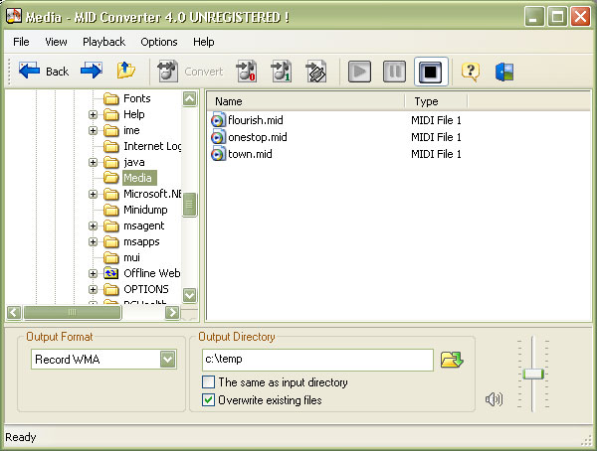Expand the Microsoft.NET folder node
This screenshot has height=451, width=597.
93,195
